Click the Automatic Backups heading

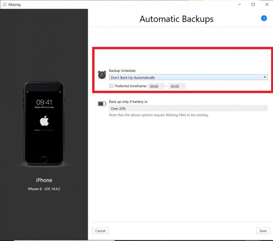coord(176,19)
